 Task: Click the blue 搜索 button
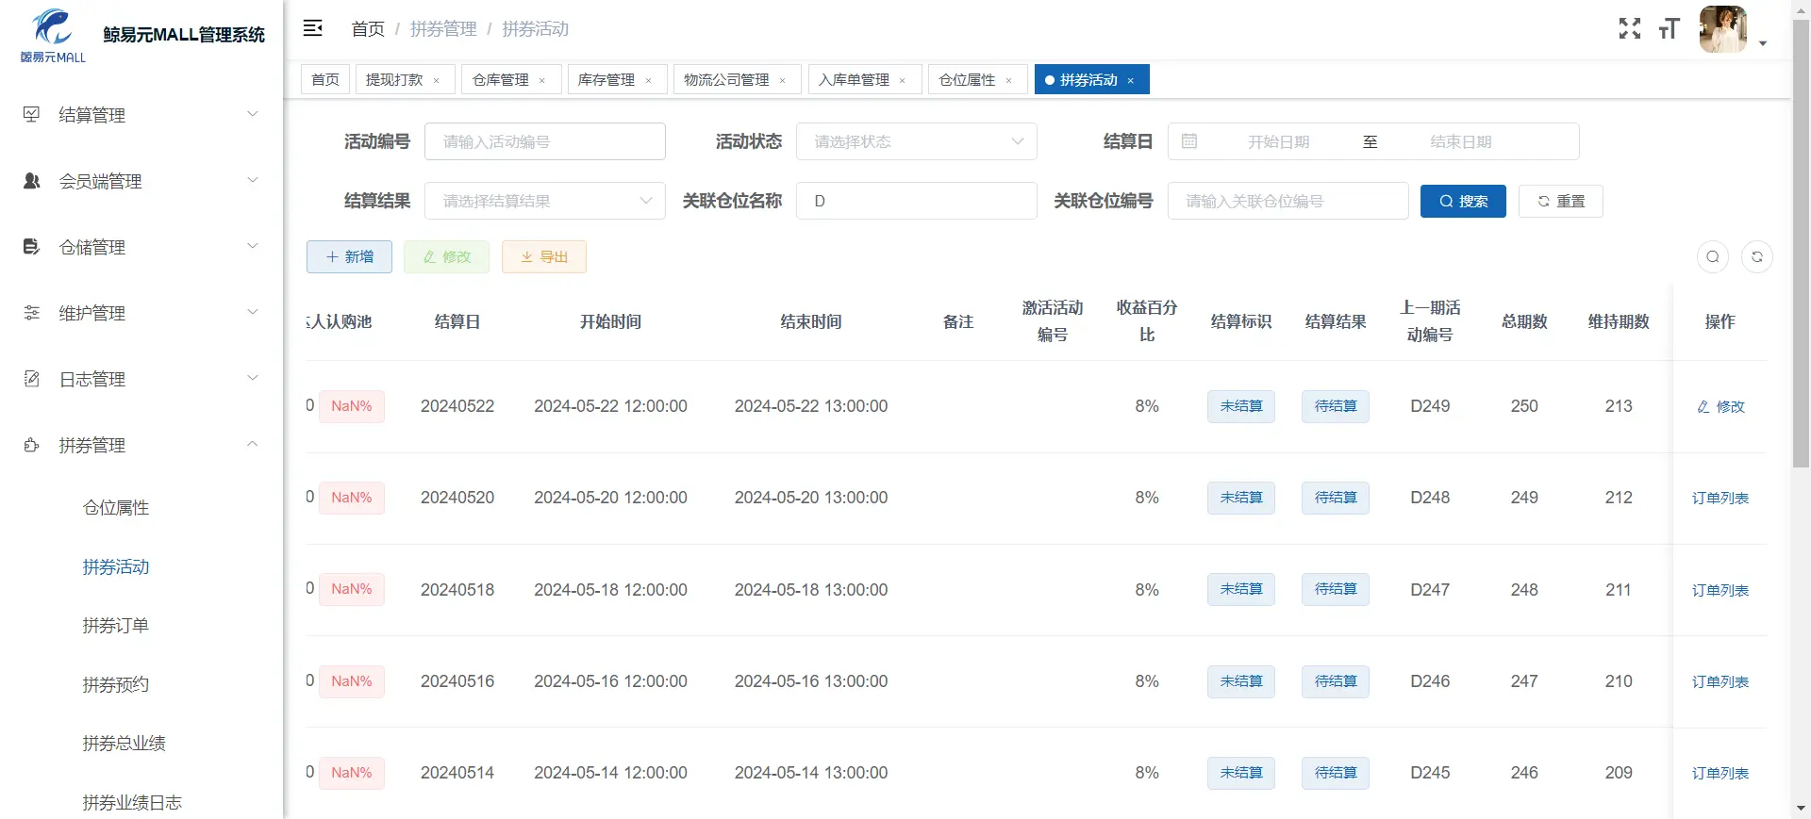[1463, 201]
